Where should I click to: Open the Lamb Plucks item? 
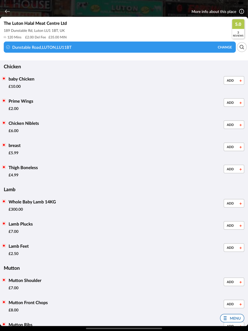point(21,224)
